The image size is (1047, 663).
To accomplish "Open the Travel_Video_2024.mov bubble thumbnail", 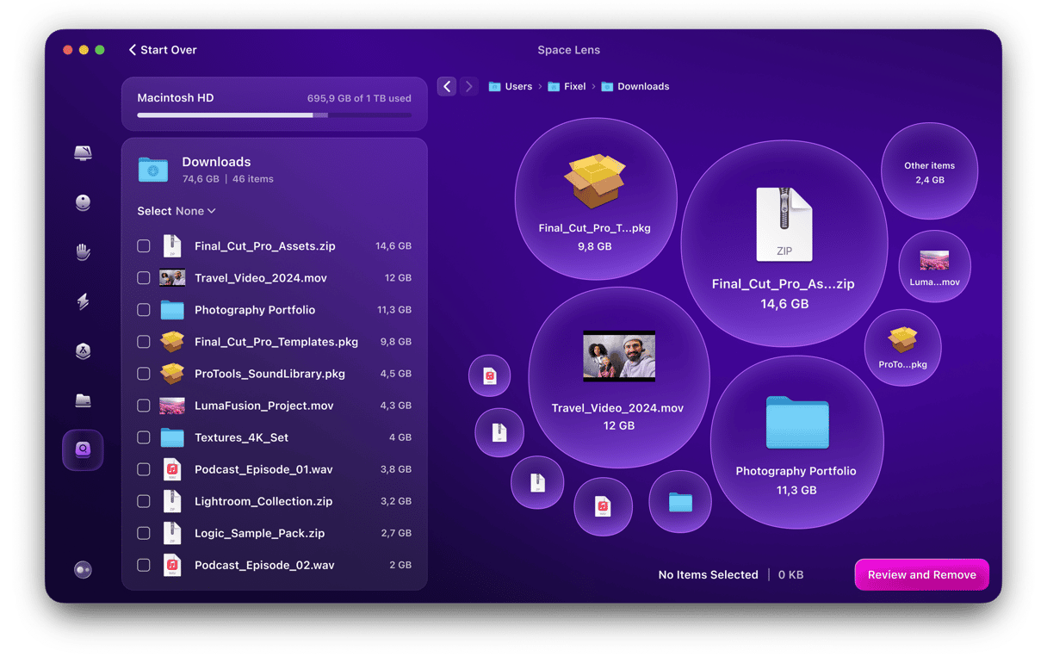I will coord(618,356).
